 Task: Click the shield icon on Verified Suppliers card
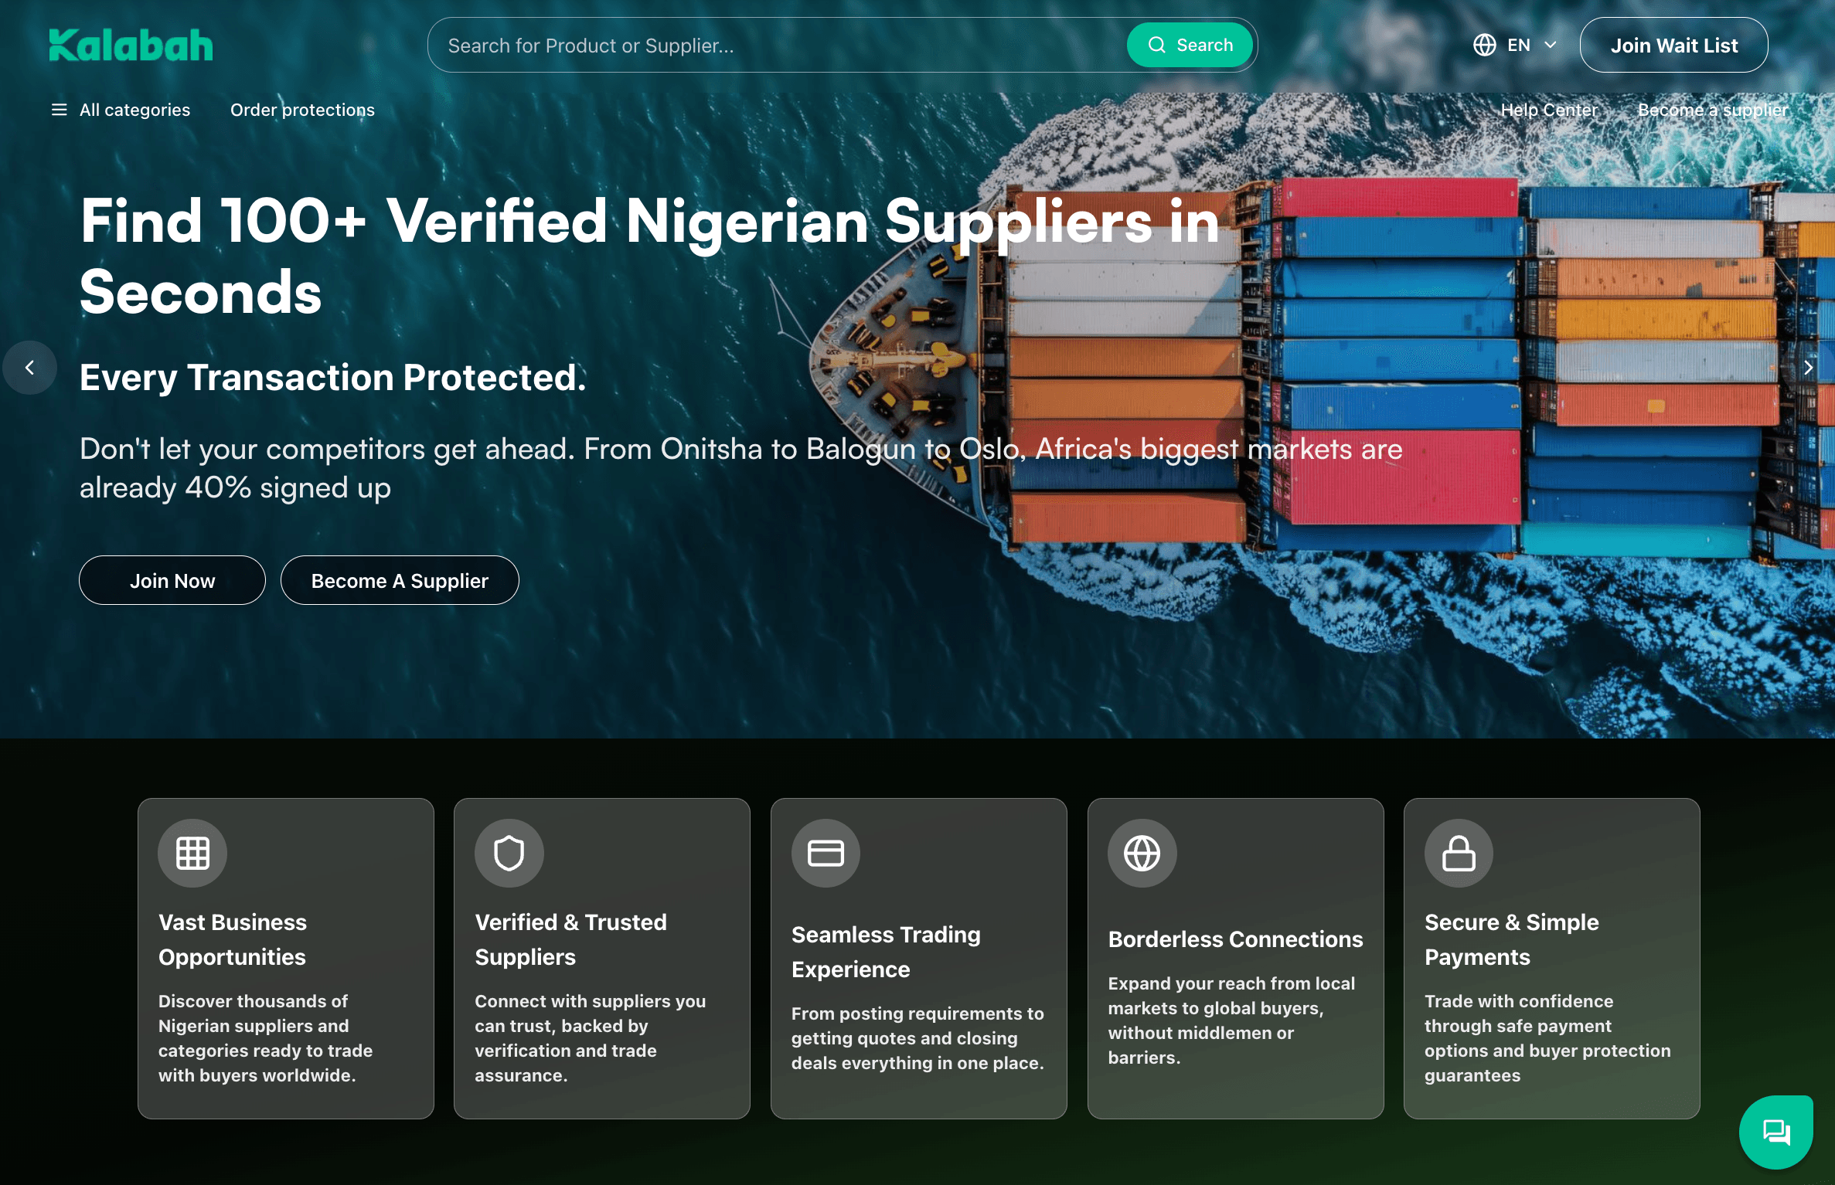pyautogui.click(x=509, y=853)
